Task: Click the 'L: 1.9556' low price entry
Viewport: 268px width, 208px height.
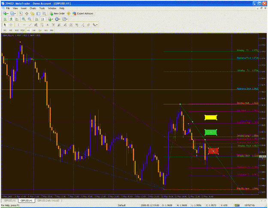Action: point(197,205)
